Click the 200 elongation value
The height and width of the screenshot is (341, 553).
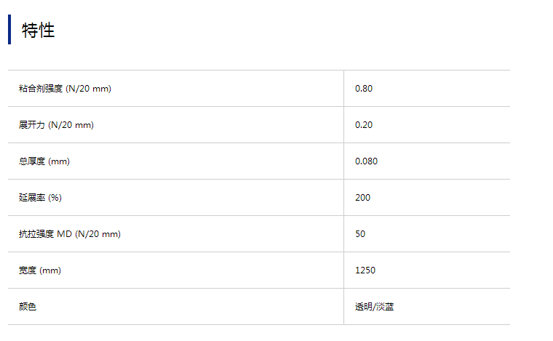362,198
